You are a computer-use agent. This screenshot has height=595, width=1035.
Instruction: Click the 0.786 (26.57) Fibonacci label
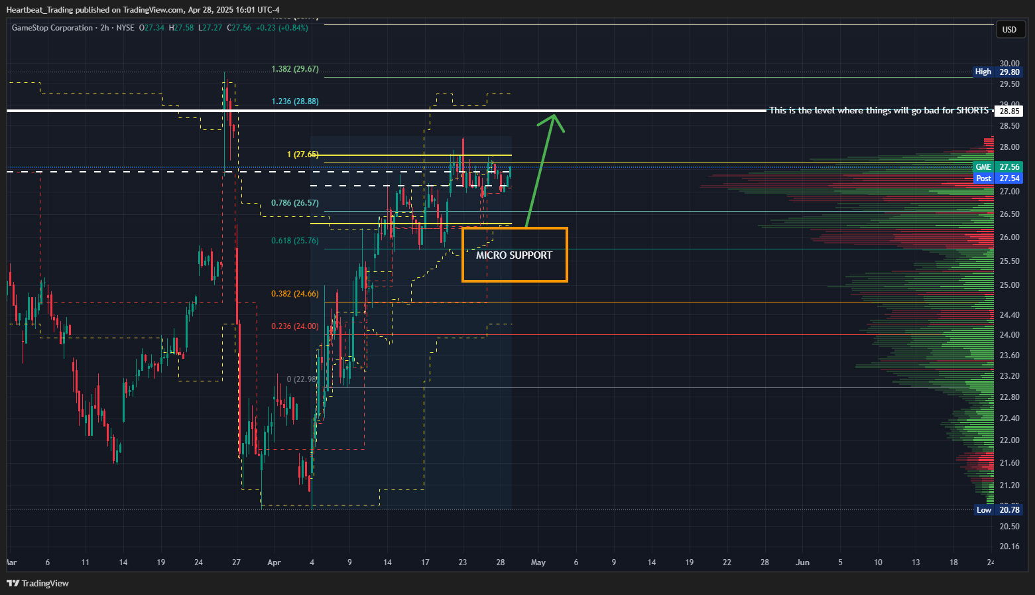tap(295, 203)
